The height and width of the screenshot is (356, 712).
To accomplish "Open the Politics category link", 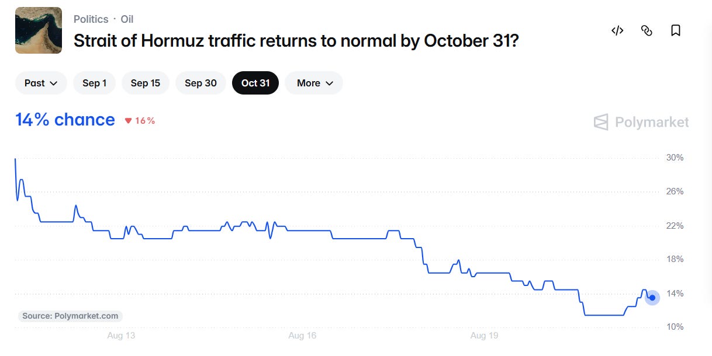I will (91, 19).
